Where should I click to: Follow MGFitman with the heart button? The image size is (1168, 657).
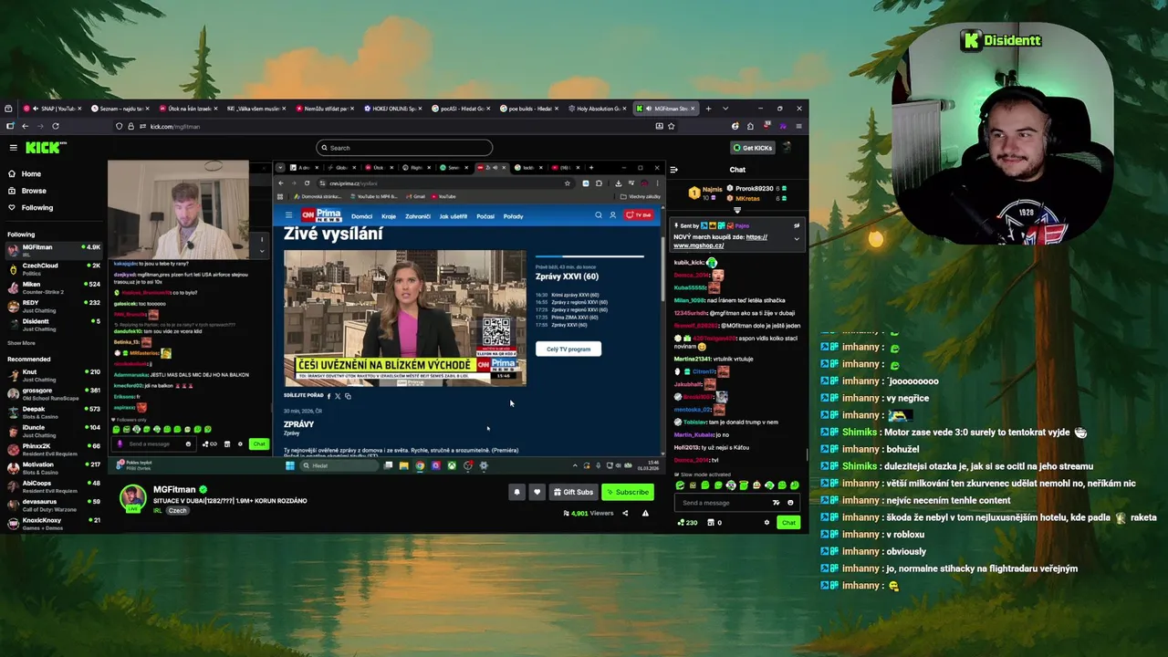point(537,492)
